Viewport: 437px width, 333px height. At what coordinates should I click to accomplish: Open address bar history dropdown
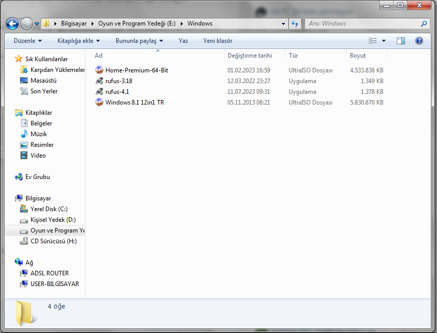[x=283, y=24]
